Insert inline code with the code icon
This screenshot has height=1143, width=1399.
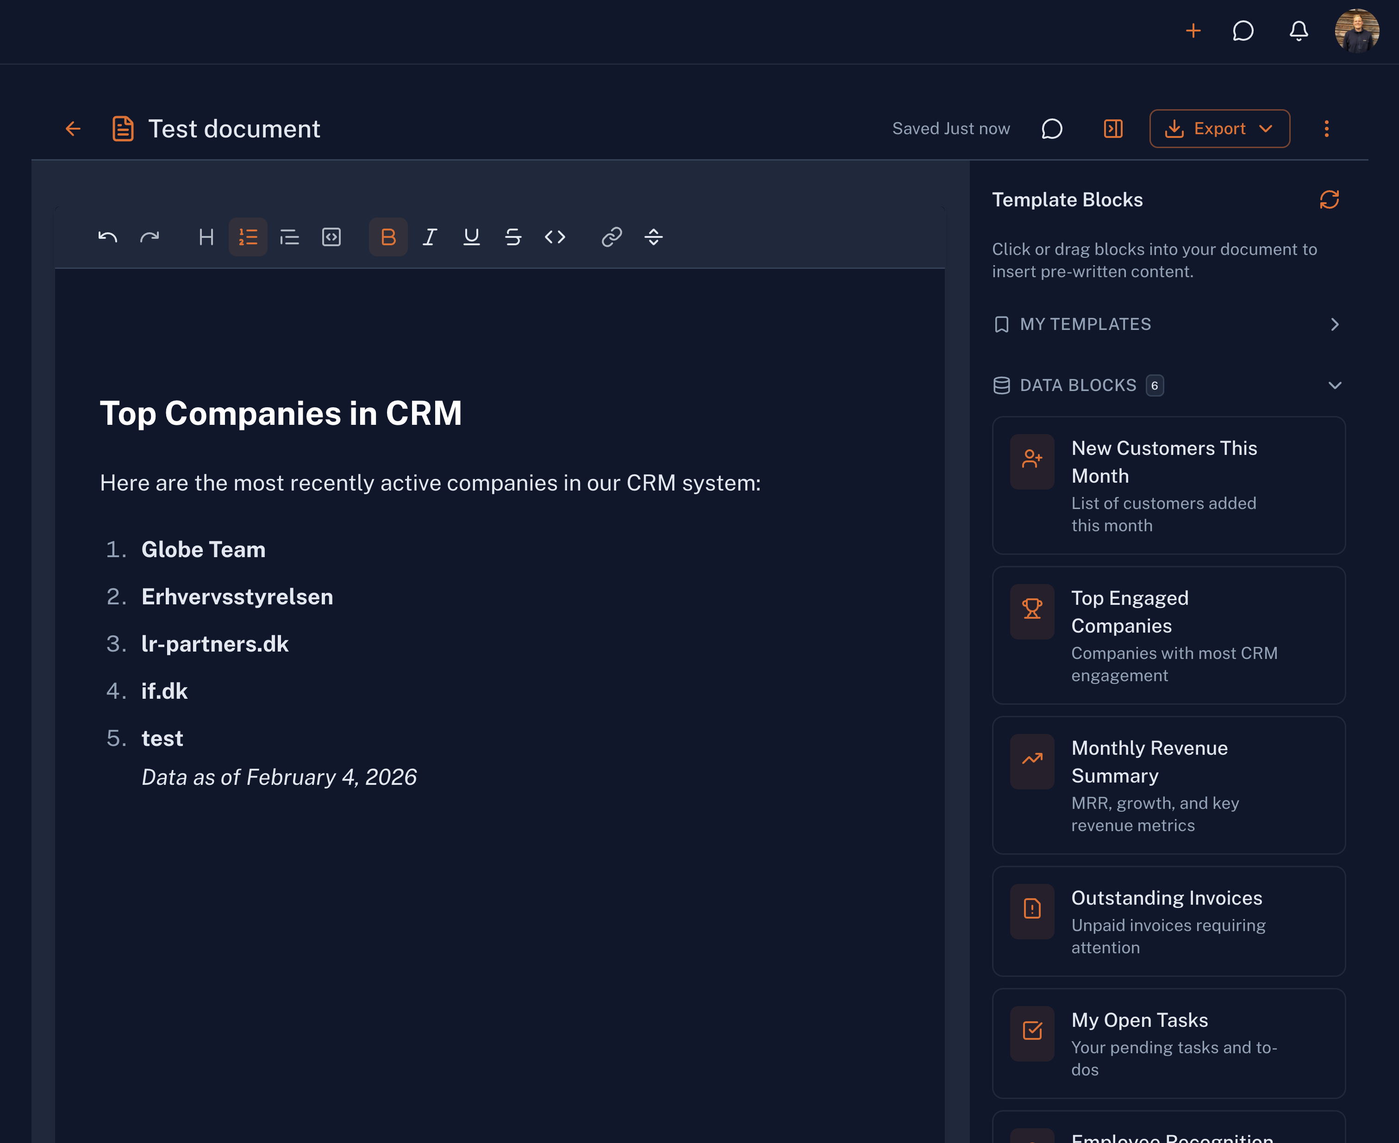click(555, 237)
